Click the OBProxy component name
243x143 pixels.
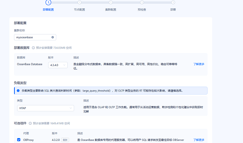(29, 140)
